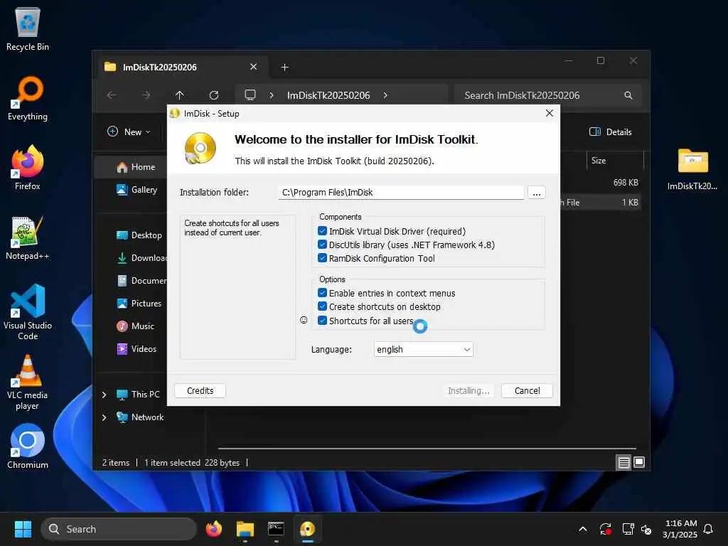
Task: Launch Everything search from desktop
Action: click(28, 98)
